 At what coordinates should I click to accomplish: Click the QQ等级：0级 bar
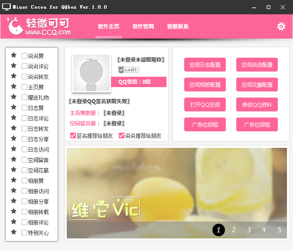coord(139,82)
